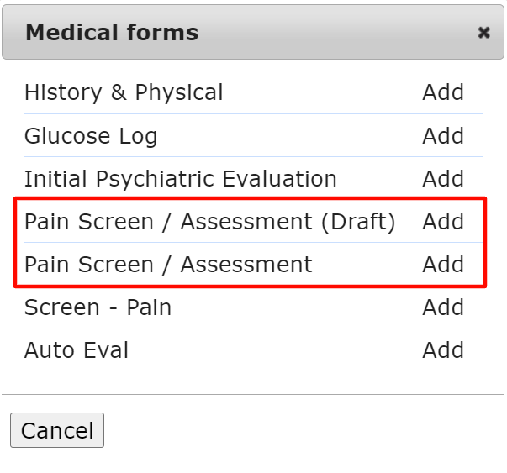Click the empty header area beside the title
This screenshot has height=473, width=507.
pos(336,33)
